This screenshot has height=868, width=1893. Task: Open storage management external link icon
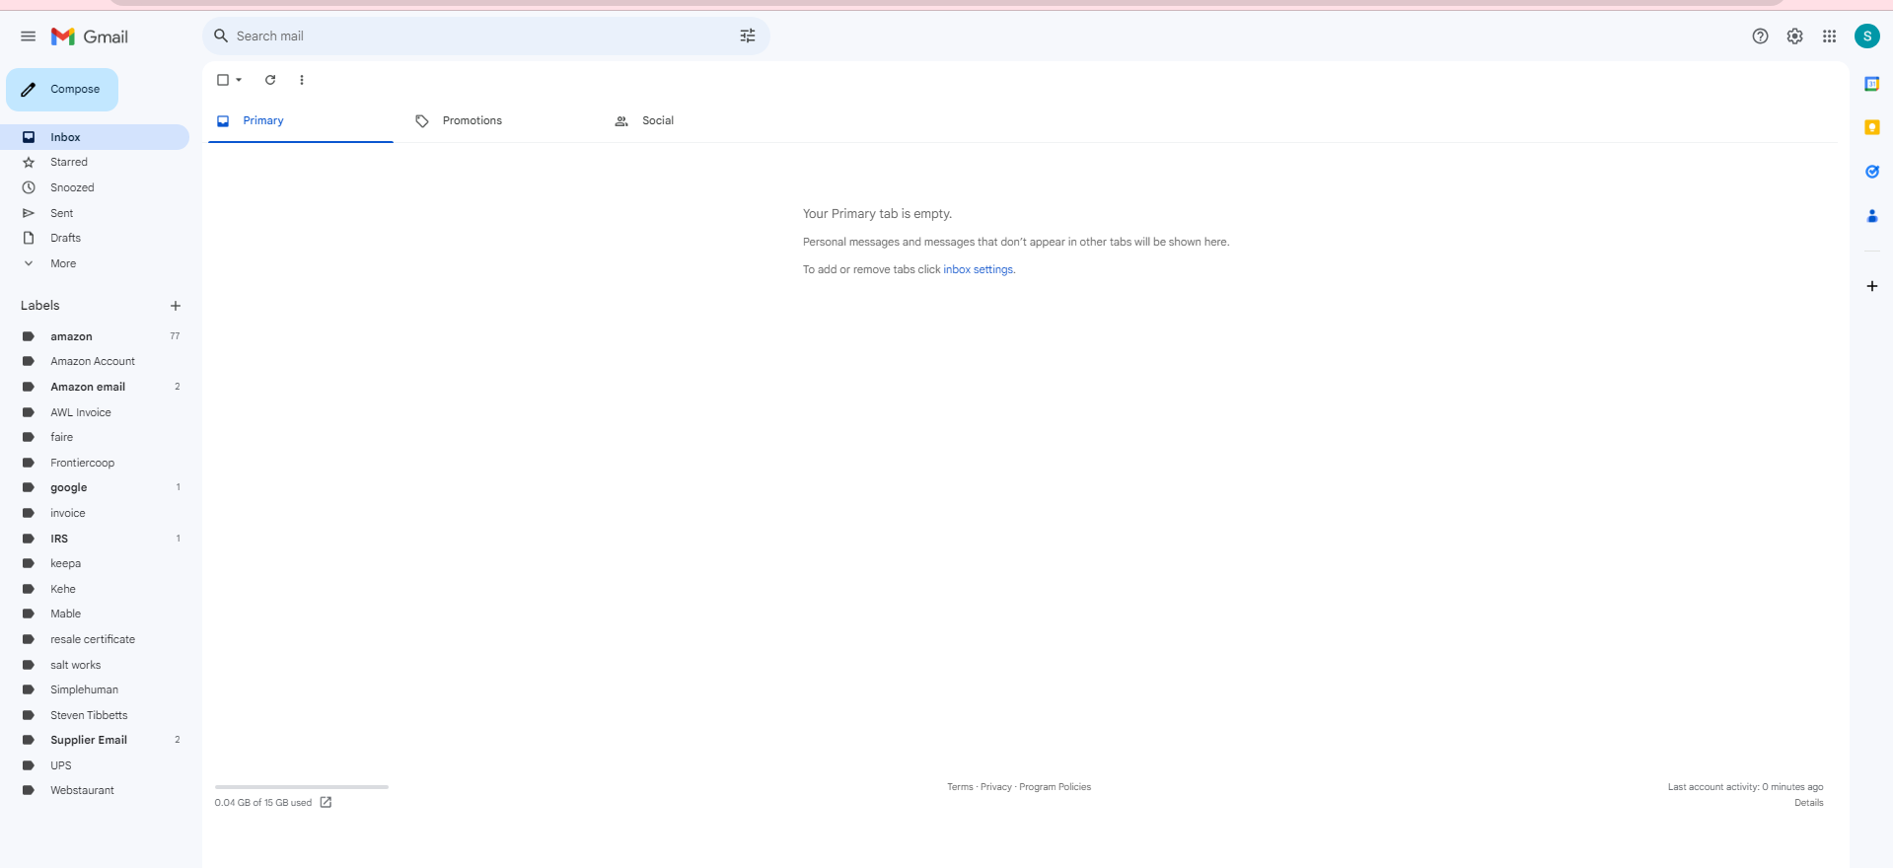(x=326, y=802)
